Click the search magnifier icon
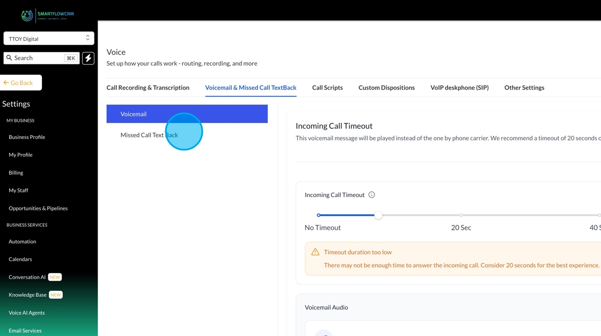This screenshot has height=336, width=601. click(x=9, y=58)
